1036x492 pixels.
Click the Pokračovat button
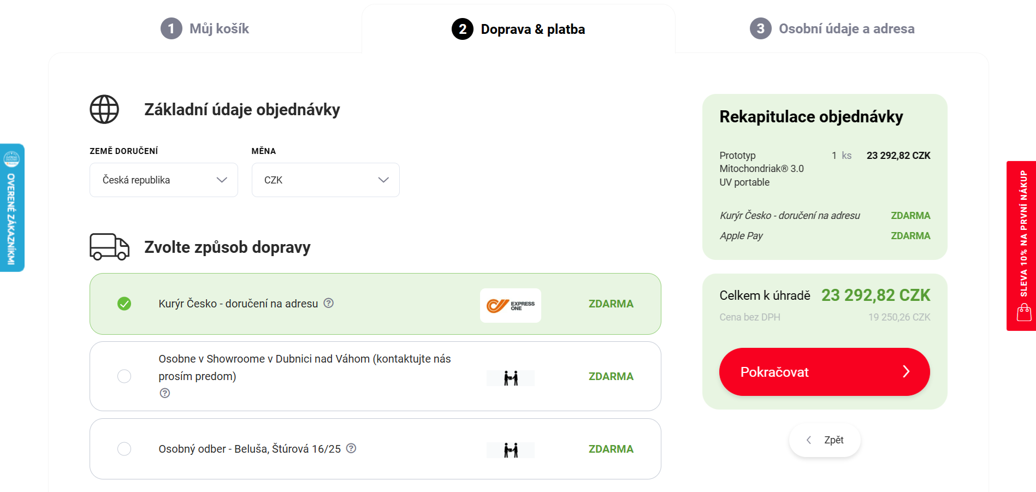(x=824, y=372)
